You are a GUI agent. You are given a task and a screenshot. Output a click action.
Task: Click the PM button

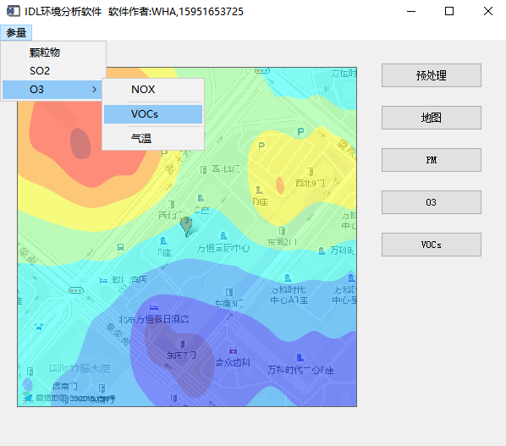click(x=432, y=160)
